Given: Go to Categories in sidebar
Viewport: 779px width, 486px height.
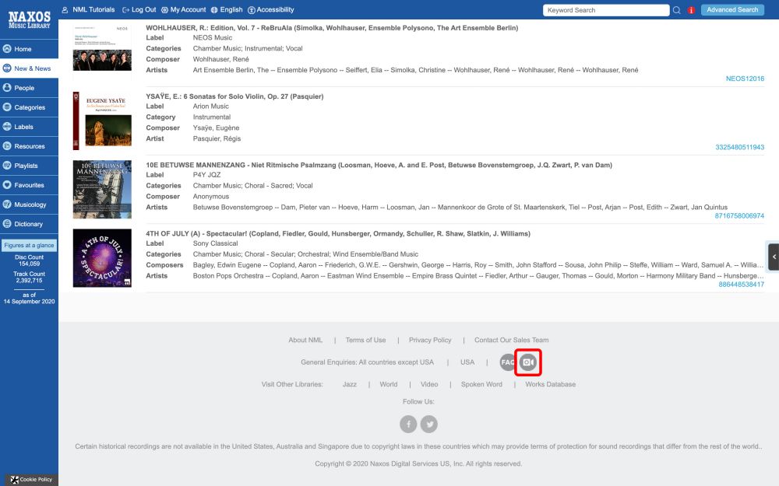Looking at the screenshot, I should pyautogui.click(x=29, y=107).
